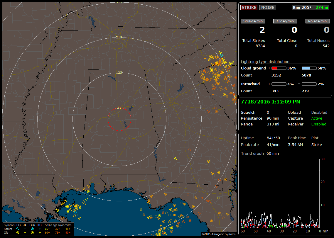Click the cyan recent strike near the map's northeast edge
The height and width of the screenshot is (238, 334).
(x=221, y=55)
